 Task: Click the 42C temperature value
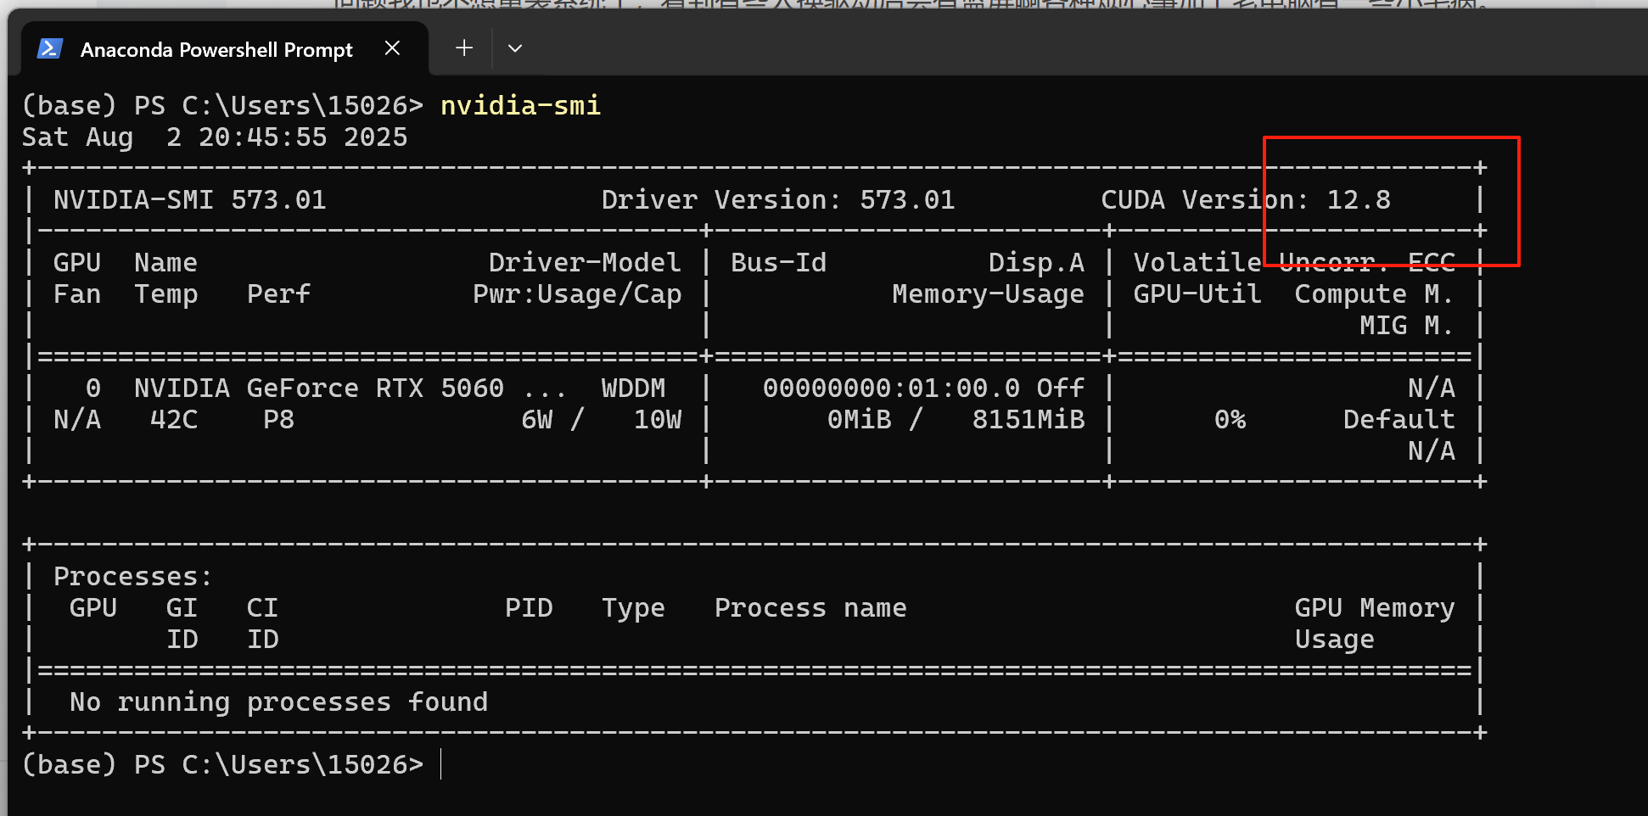pyautogui.click(x=174, y=419)
